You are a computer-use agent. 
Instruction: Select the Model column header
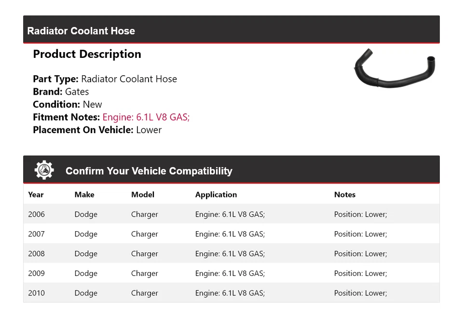point(143,195)
